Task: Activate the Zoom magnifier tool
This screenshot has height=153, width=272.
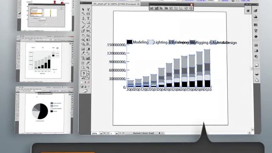Action: click(88, 68)
